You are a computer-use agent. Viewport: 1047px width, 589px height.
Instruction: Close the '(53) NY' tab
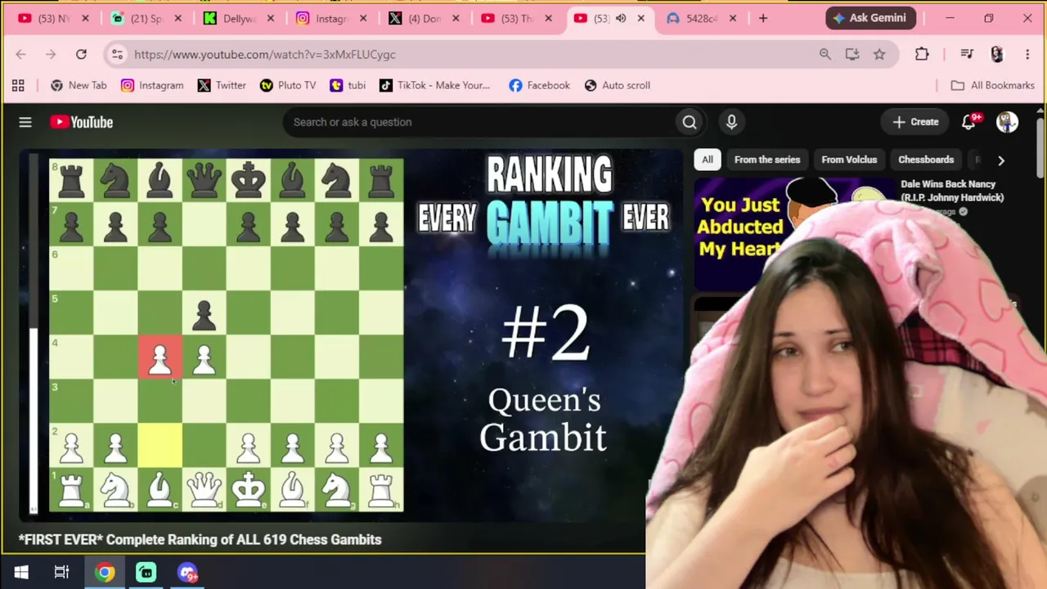(85, 18)
